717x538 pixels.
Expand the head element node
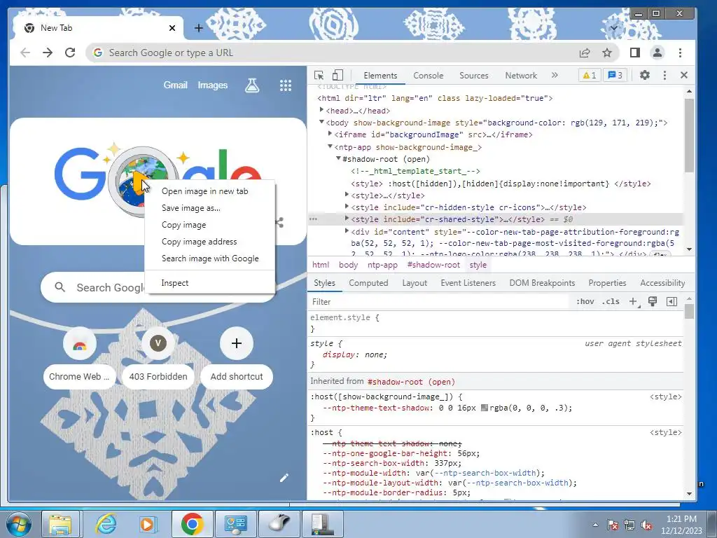(321, 110)
